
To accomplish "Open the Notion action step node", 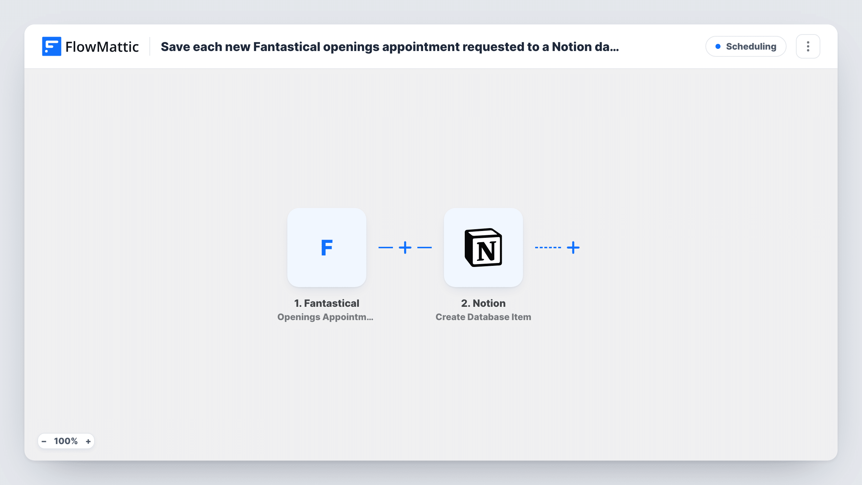I will coord(483,248).
